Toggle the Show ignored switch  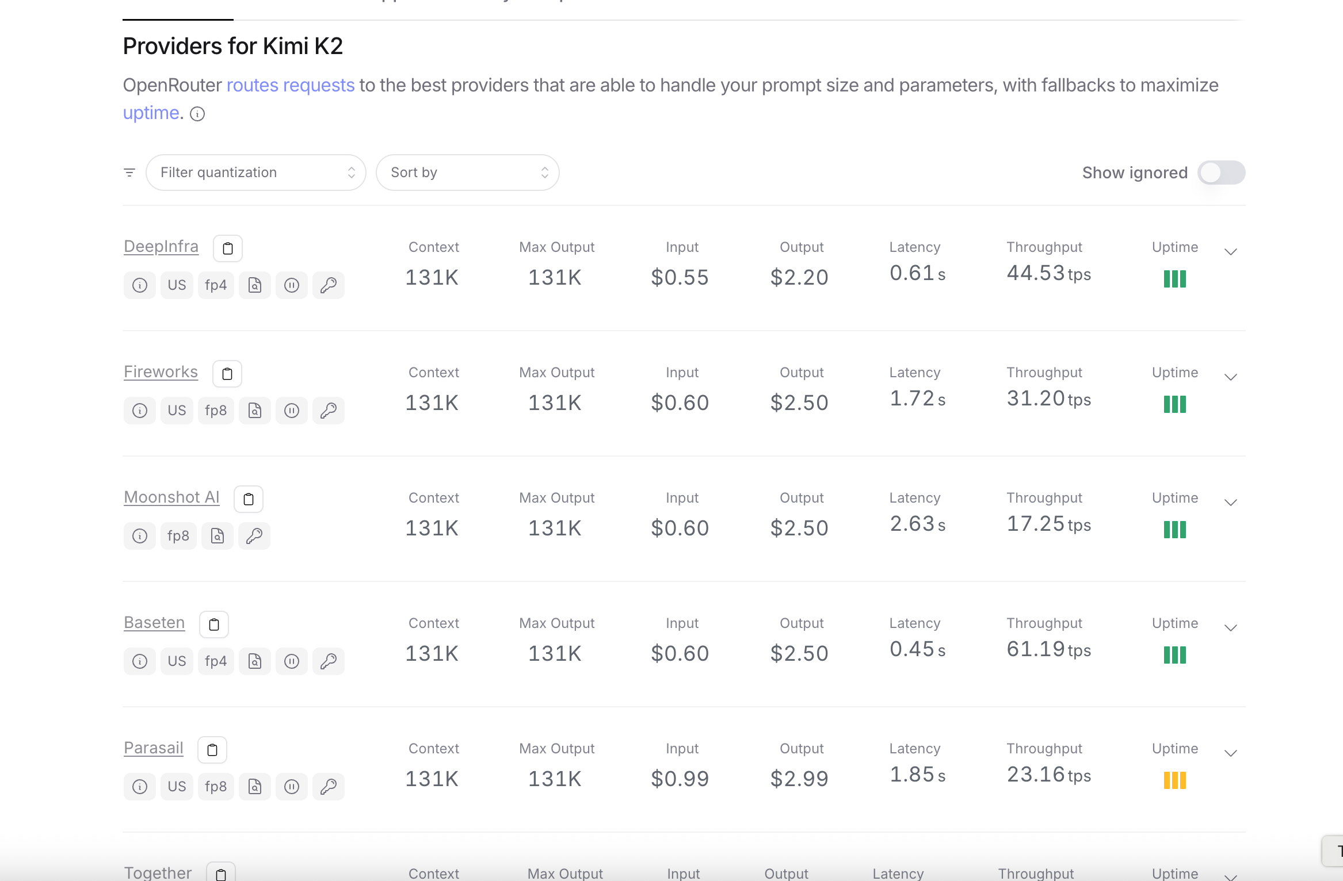1221,173
